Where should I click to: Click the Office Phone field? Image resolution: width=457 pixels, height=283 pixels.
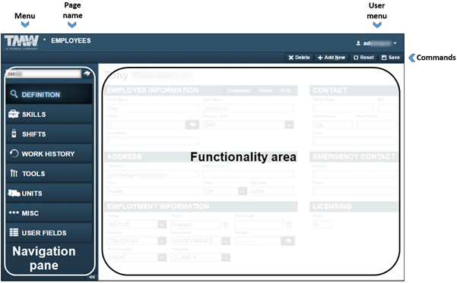tap(343, 108)
